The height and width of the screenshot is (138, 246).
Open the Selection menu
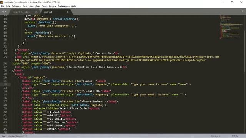coord(16,7)
